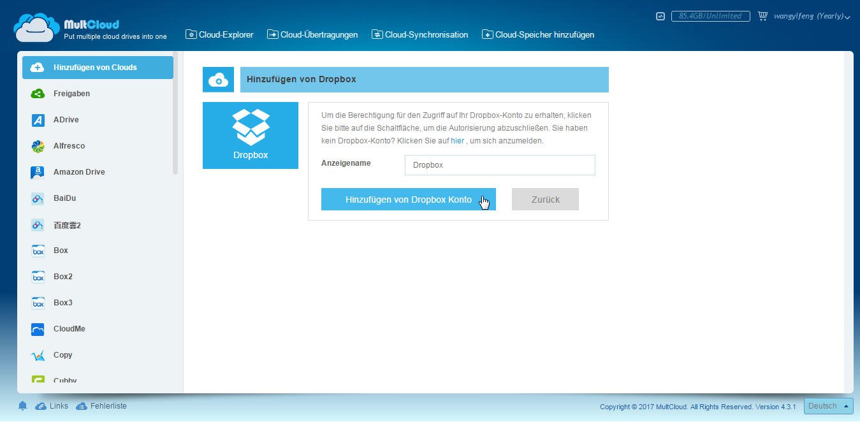The width and height of the screenshot is (860, 422).
Task: Click the Cloud-Übertragungen transfer icon
Action: (x=273, y=34)
